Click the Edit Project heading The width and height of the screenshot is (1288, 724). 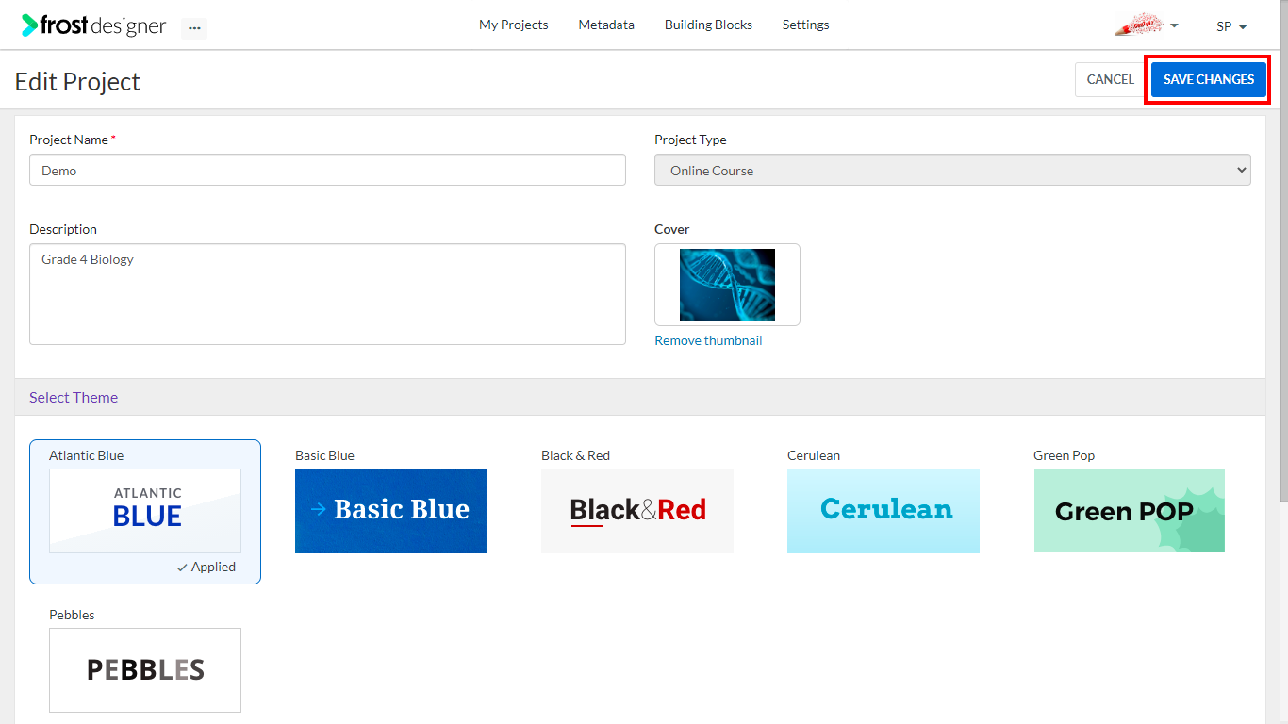(77, 82)
